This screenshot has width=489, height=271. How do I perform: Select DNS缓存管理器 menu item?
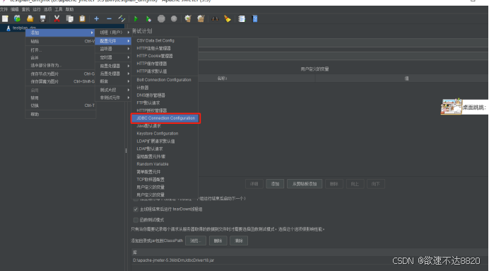click(165, 96)
